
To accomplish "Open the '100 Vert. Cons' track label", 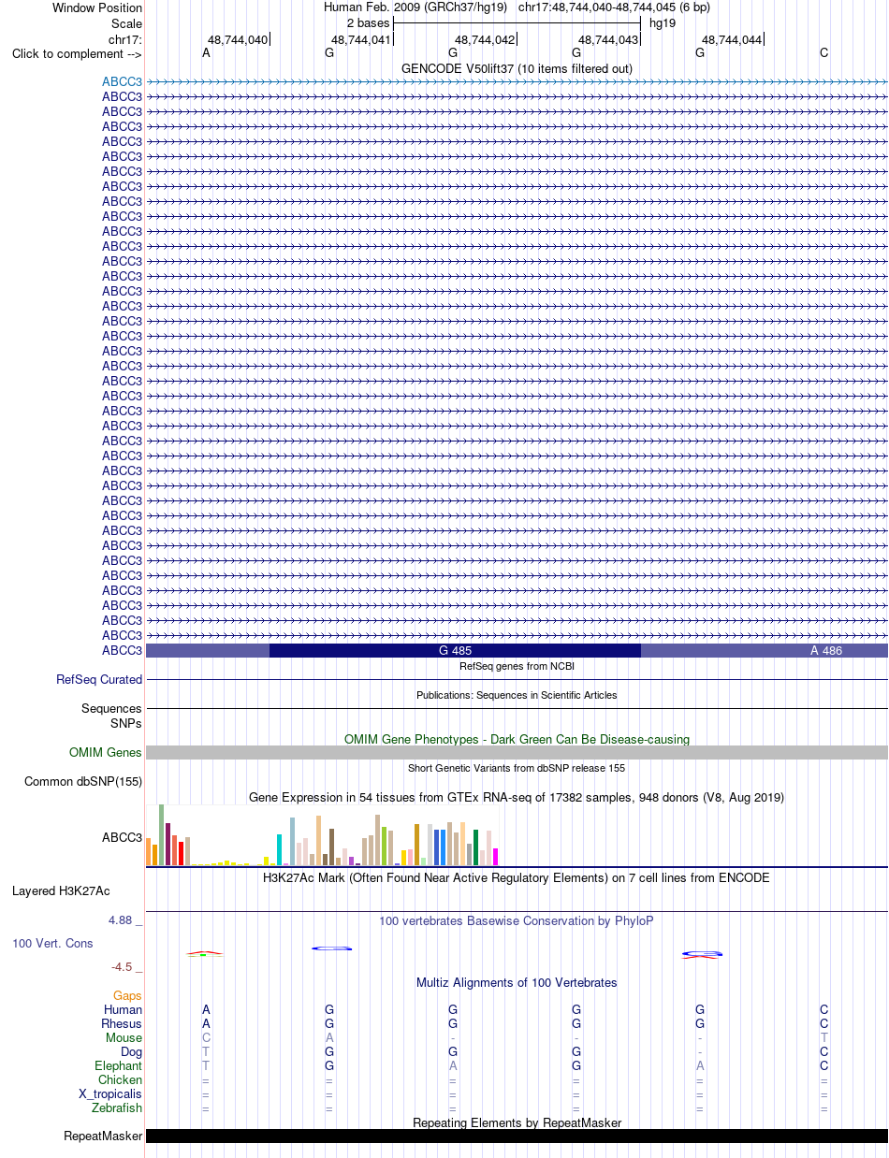I will click(52, 944).
